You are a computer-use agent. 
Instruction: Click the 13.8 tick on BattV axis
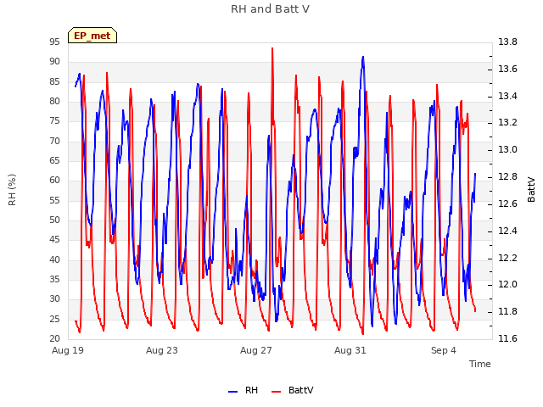point(507,42)
